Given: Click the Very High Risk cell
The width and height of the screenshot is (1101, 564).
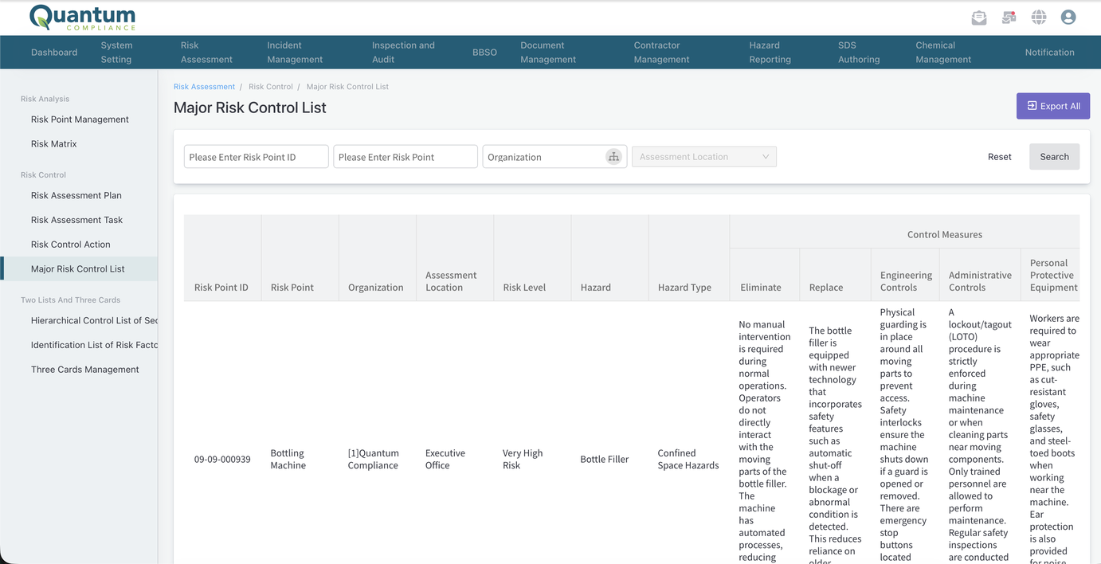Looking at the screenshot, I should (523, 460).
